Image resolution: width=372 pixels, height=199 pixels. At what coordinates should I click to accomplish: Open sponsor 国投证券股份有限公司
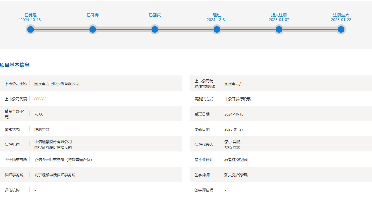[53, 147]
